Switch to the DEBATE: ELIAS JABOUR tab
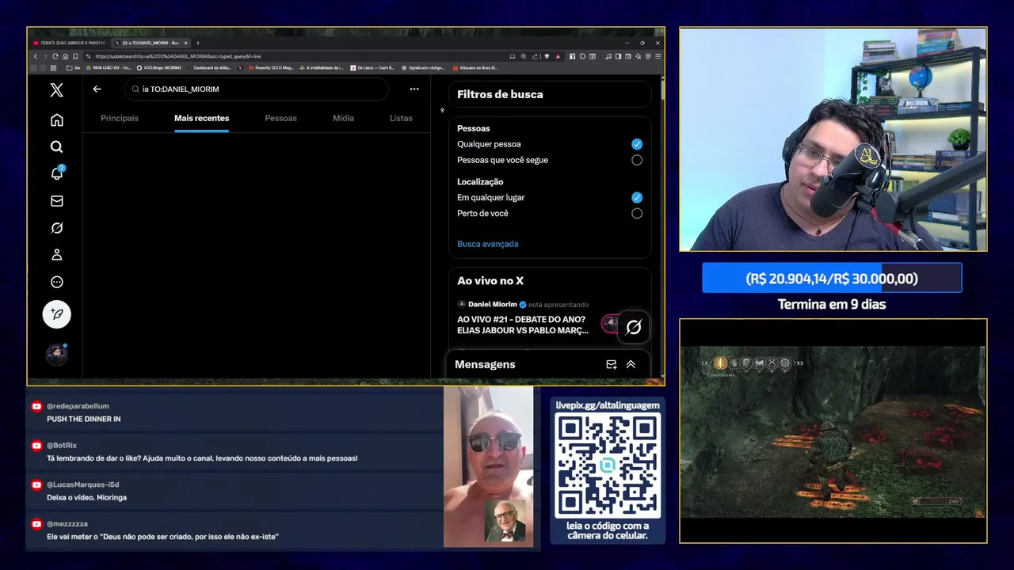This screenshot has width=1014, height=570. pos(71,43)
